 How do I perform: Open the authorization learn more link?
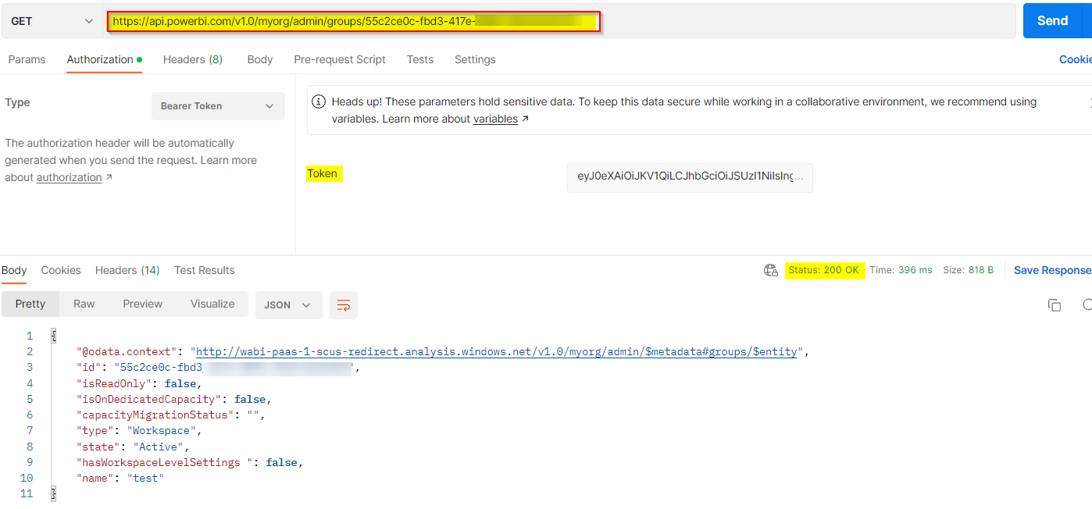(x=69, y=178)
